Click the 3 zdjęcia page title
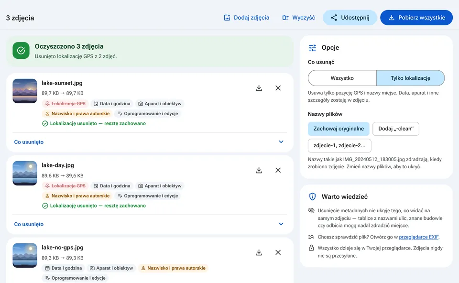The image size is (459, 283). pos(20,18)
